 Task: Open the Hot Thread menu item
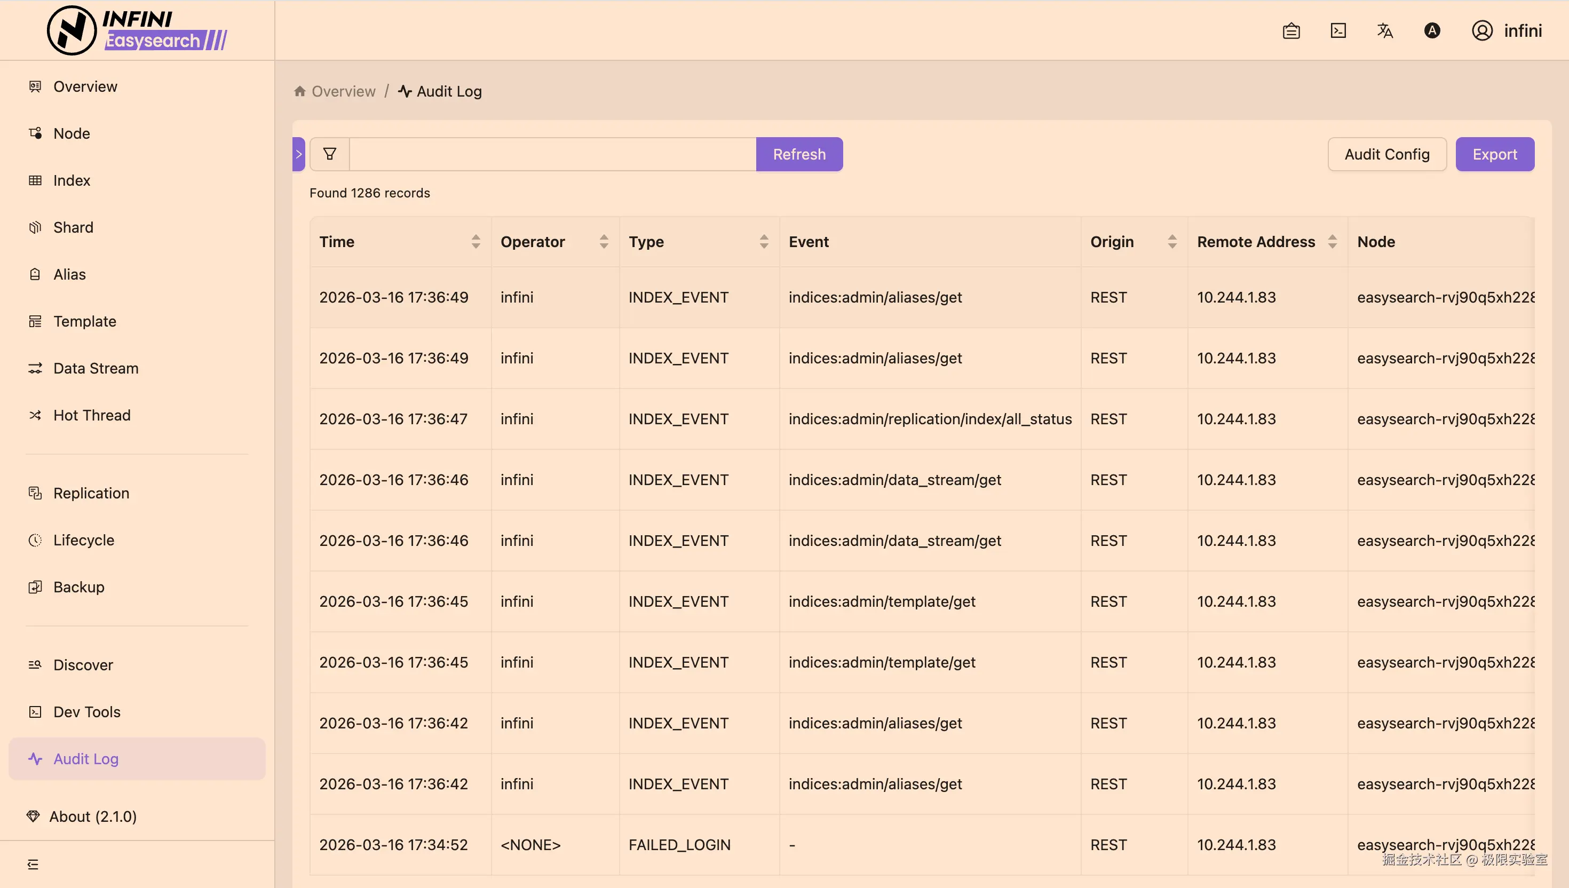point(91,415)
